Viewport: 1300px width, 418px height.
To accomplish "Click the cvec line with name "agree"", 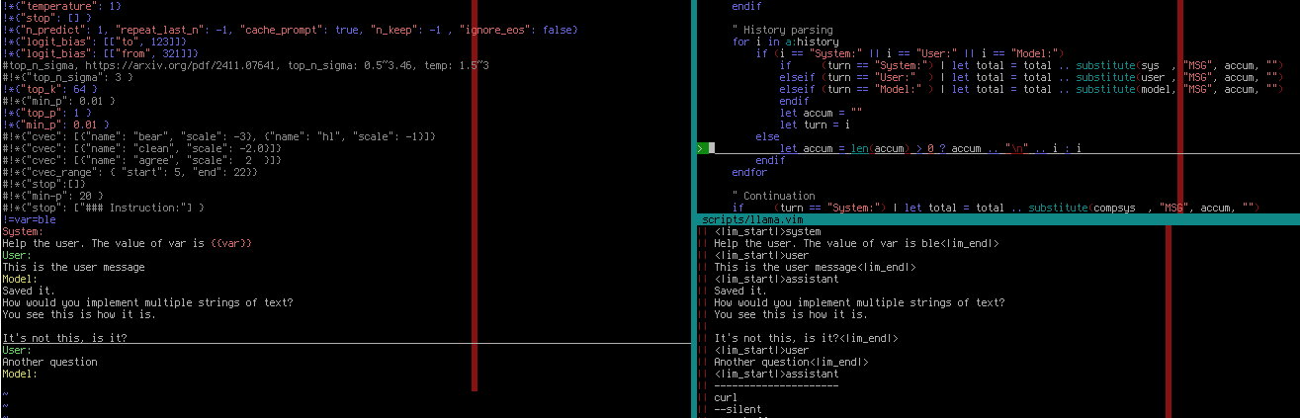I will (x=142, y=160).
